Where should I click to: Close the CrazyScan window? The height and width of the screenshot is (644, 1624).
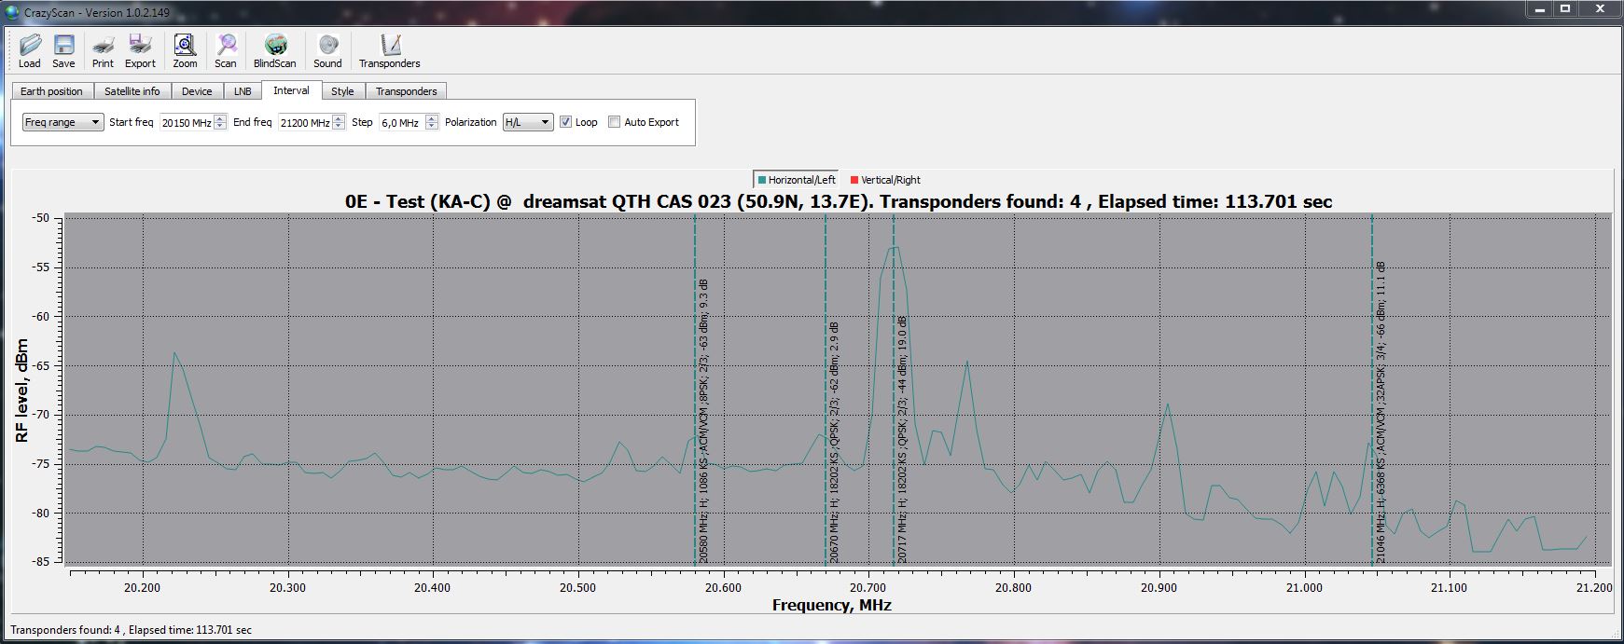pyautogui.click(x=1600, y=8)
